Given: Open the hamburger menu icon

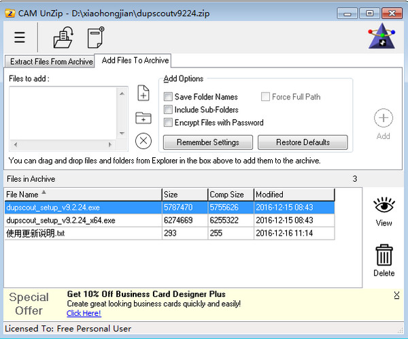Looking at the screenshot, I should (20, 37).
